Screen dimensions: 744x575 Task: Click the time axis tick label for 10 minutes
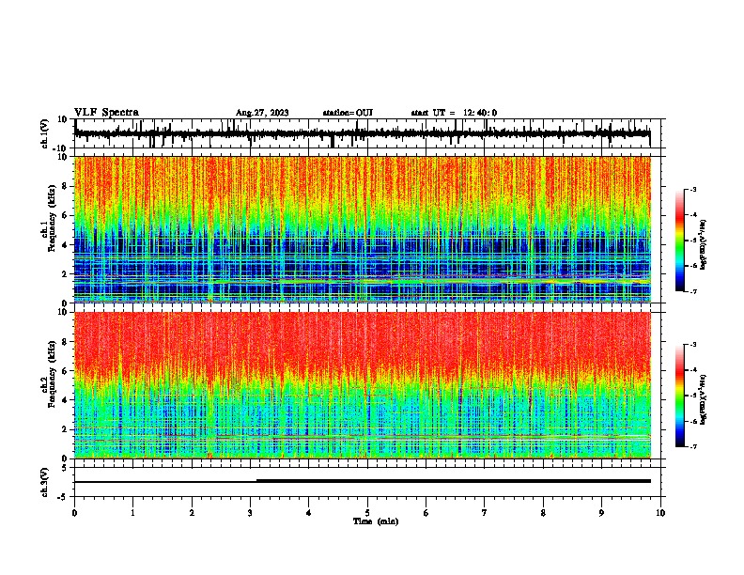(x=660, y=513)
